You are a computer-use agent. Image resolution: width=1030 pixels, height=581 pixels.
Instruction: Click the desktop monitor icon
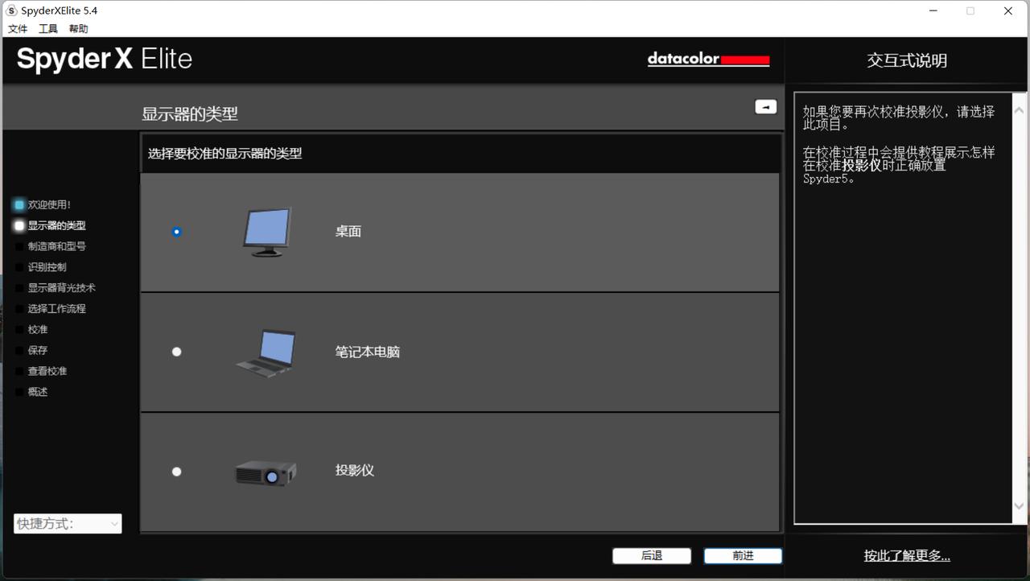[x=267, y=232]
